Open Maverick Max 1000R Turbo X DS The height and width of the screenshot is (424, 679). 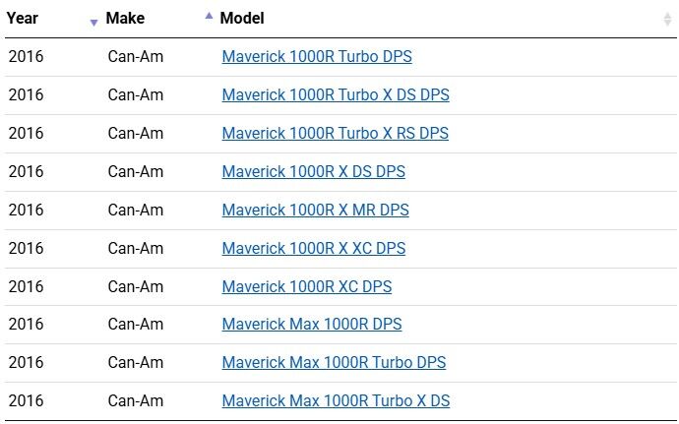tap(336, 400)
